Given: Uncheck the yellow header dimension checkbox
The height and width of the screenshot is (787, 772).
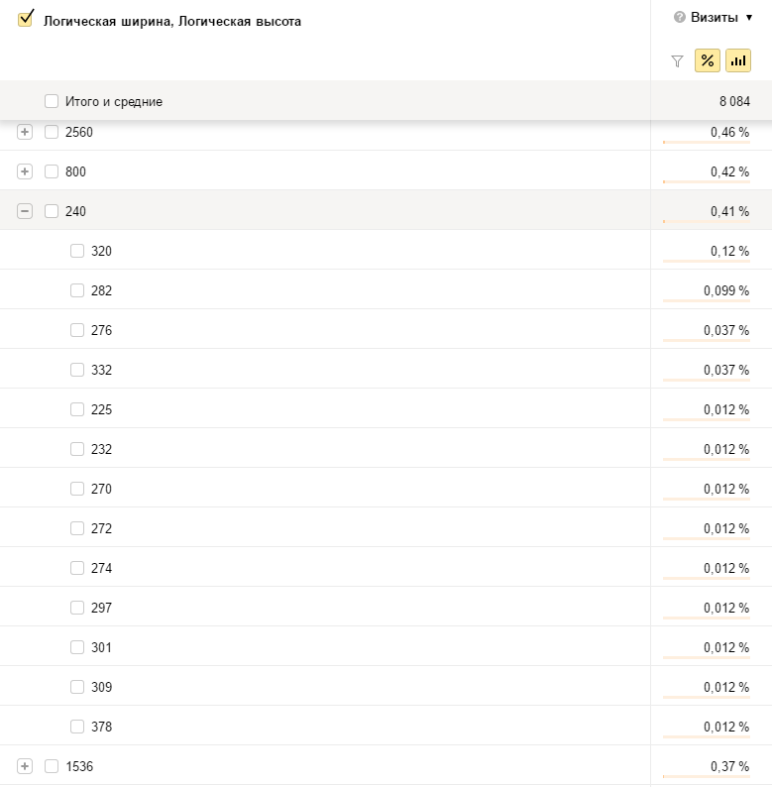Looking at the screenshot, I should [x=26, y=19].
